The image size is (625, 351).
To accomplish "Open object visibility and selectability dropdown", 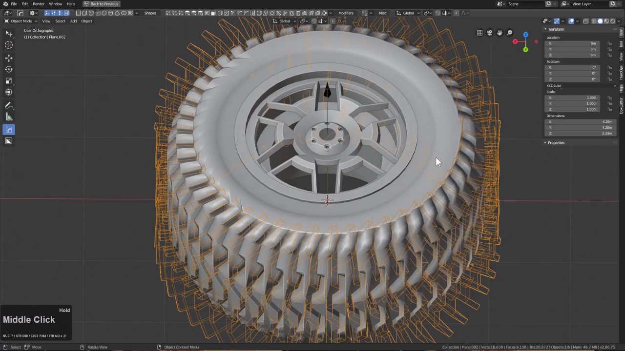I will [x=547, y=21].
